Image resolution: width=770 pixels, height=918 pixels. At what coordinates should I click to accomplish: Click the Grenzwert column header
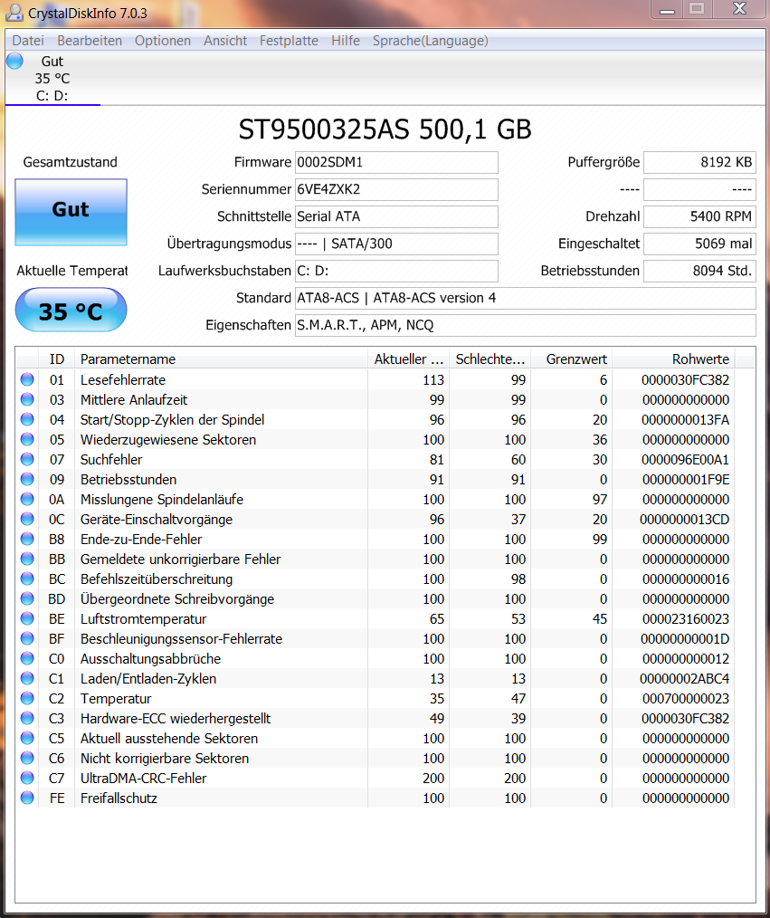click(571, 359)
